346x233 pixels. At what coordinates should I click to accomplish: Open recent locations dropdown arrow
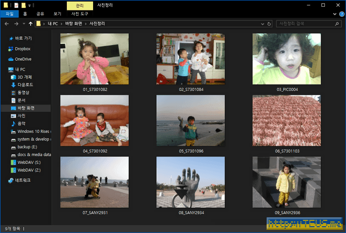23,24
